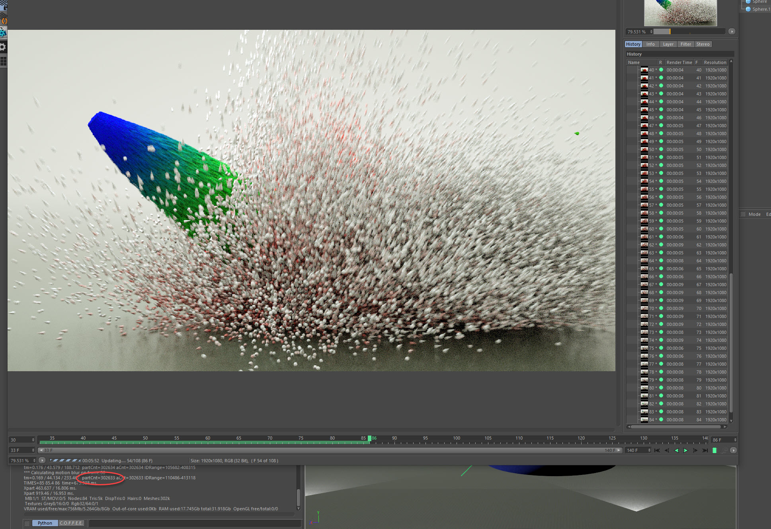The image size is (771, 529).
Task: Click the orange rotate workplane icon
Action: [x=4, y=20]
